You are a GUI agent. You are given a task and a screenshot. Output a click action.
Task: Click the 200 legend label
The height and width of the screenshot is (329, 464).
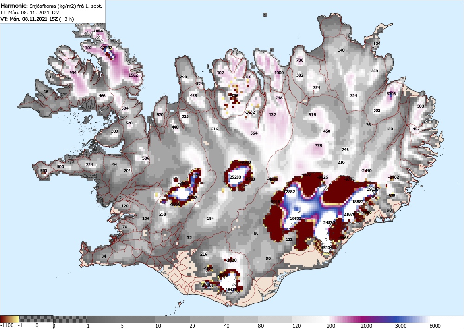click(331, 326)
